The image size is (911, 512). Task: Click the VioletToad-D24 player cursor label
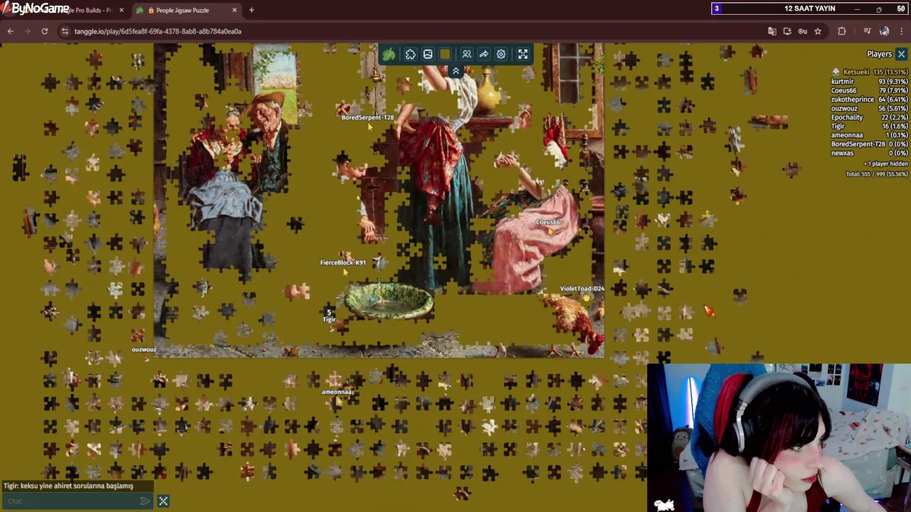click(582, 289)
